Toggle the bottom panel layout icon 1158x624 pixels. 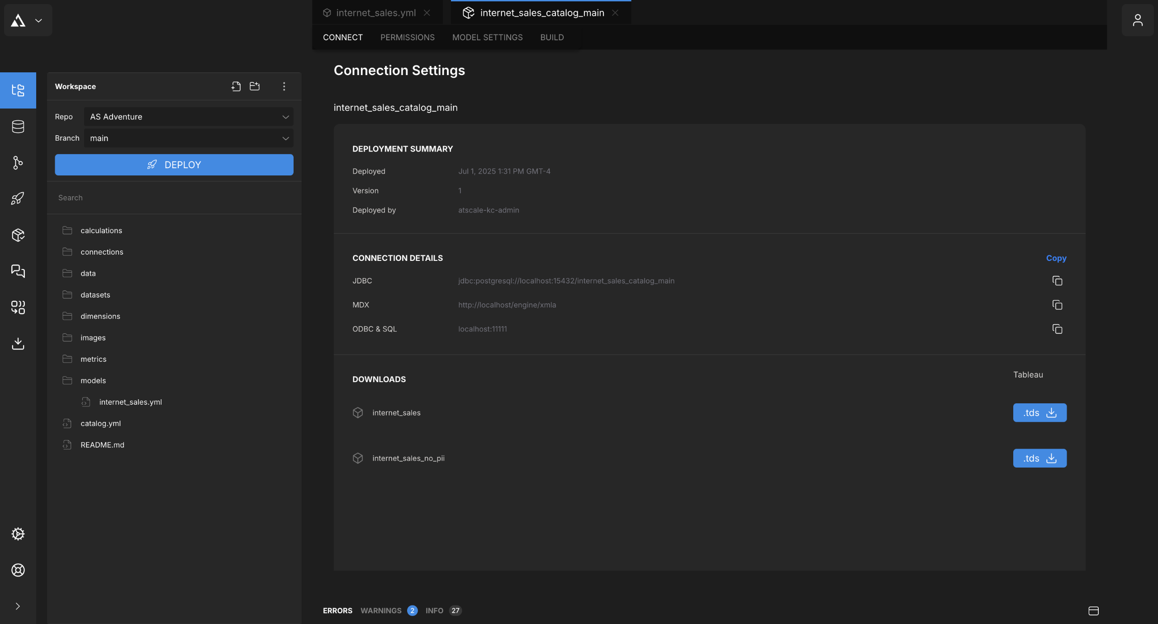[1093, 611]
